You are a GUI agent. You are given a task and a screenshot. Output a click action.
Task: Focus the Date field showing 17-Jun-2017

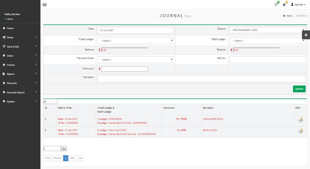136,30
